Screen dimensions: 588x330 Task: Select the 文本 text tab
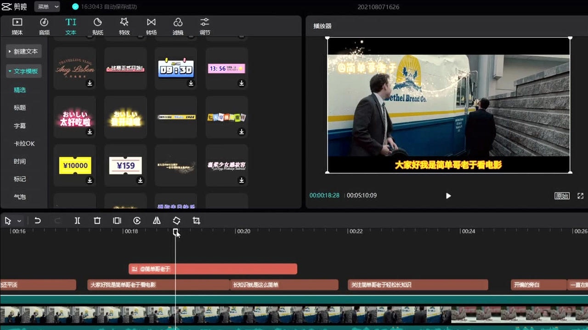pyautogui.click(x=71, y=27)
